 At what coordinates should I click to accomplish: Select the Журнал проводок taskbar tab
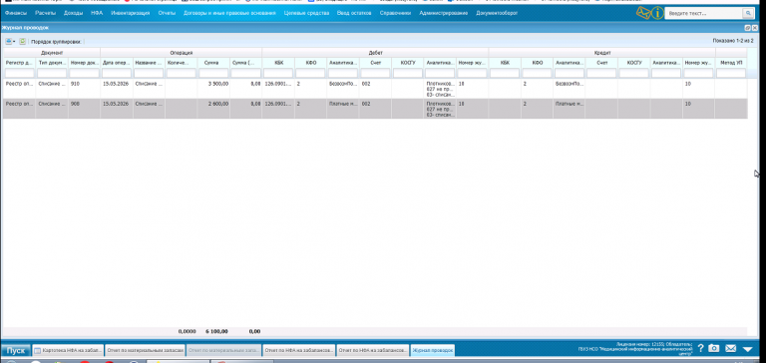click(433, 350)
